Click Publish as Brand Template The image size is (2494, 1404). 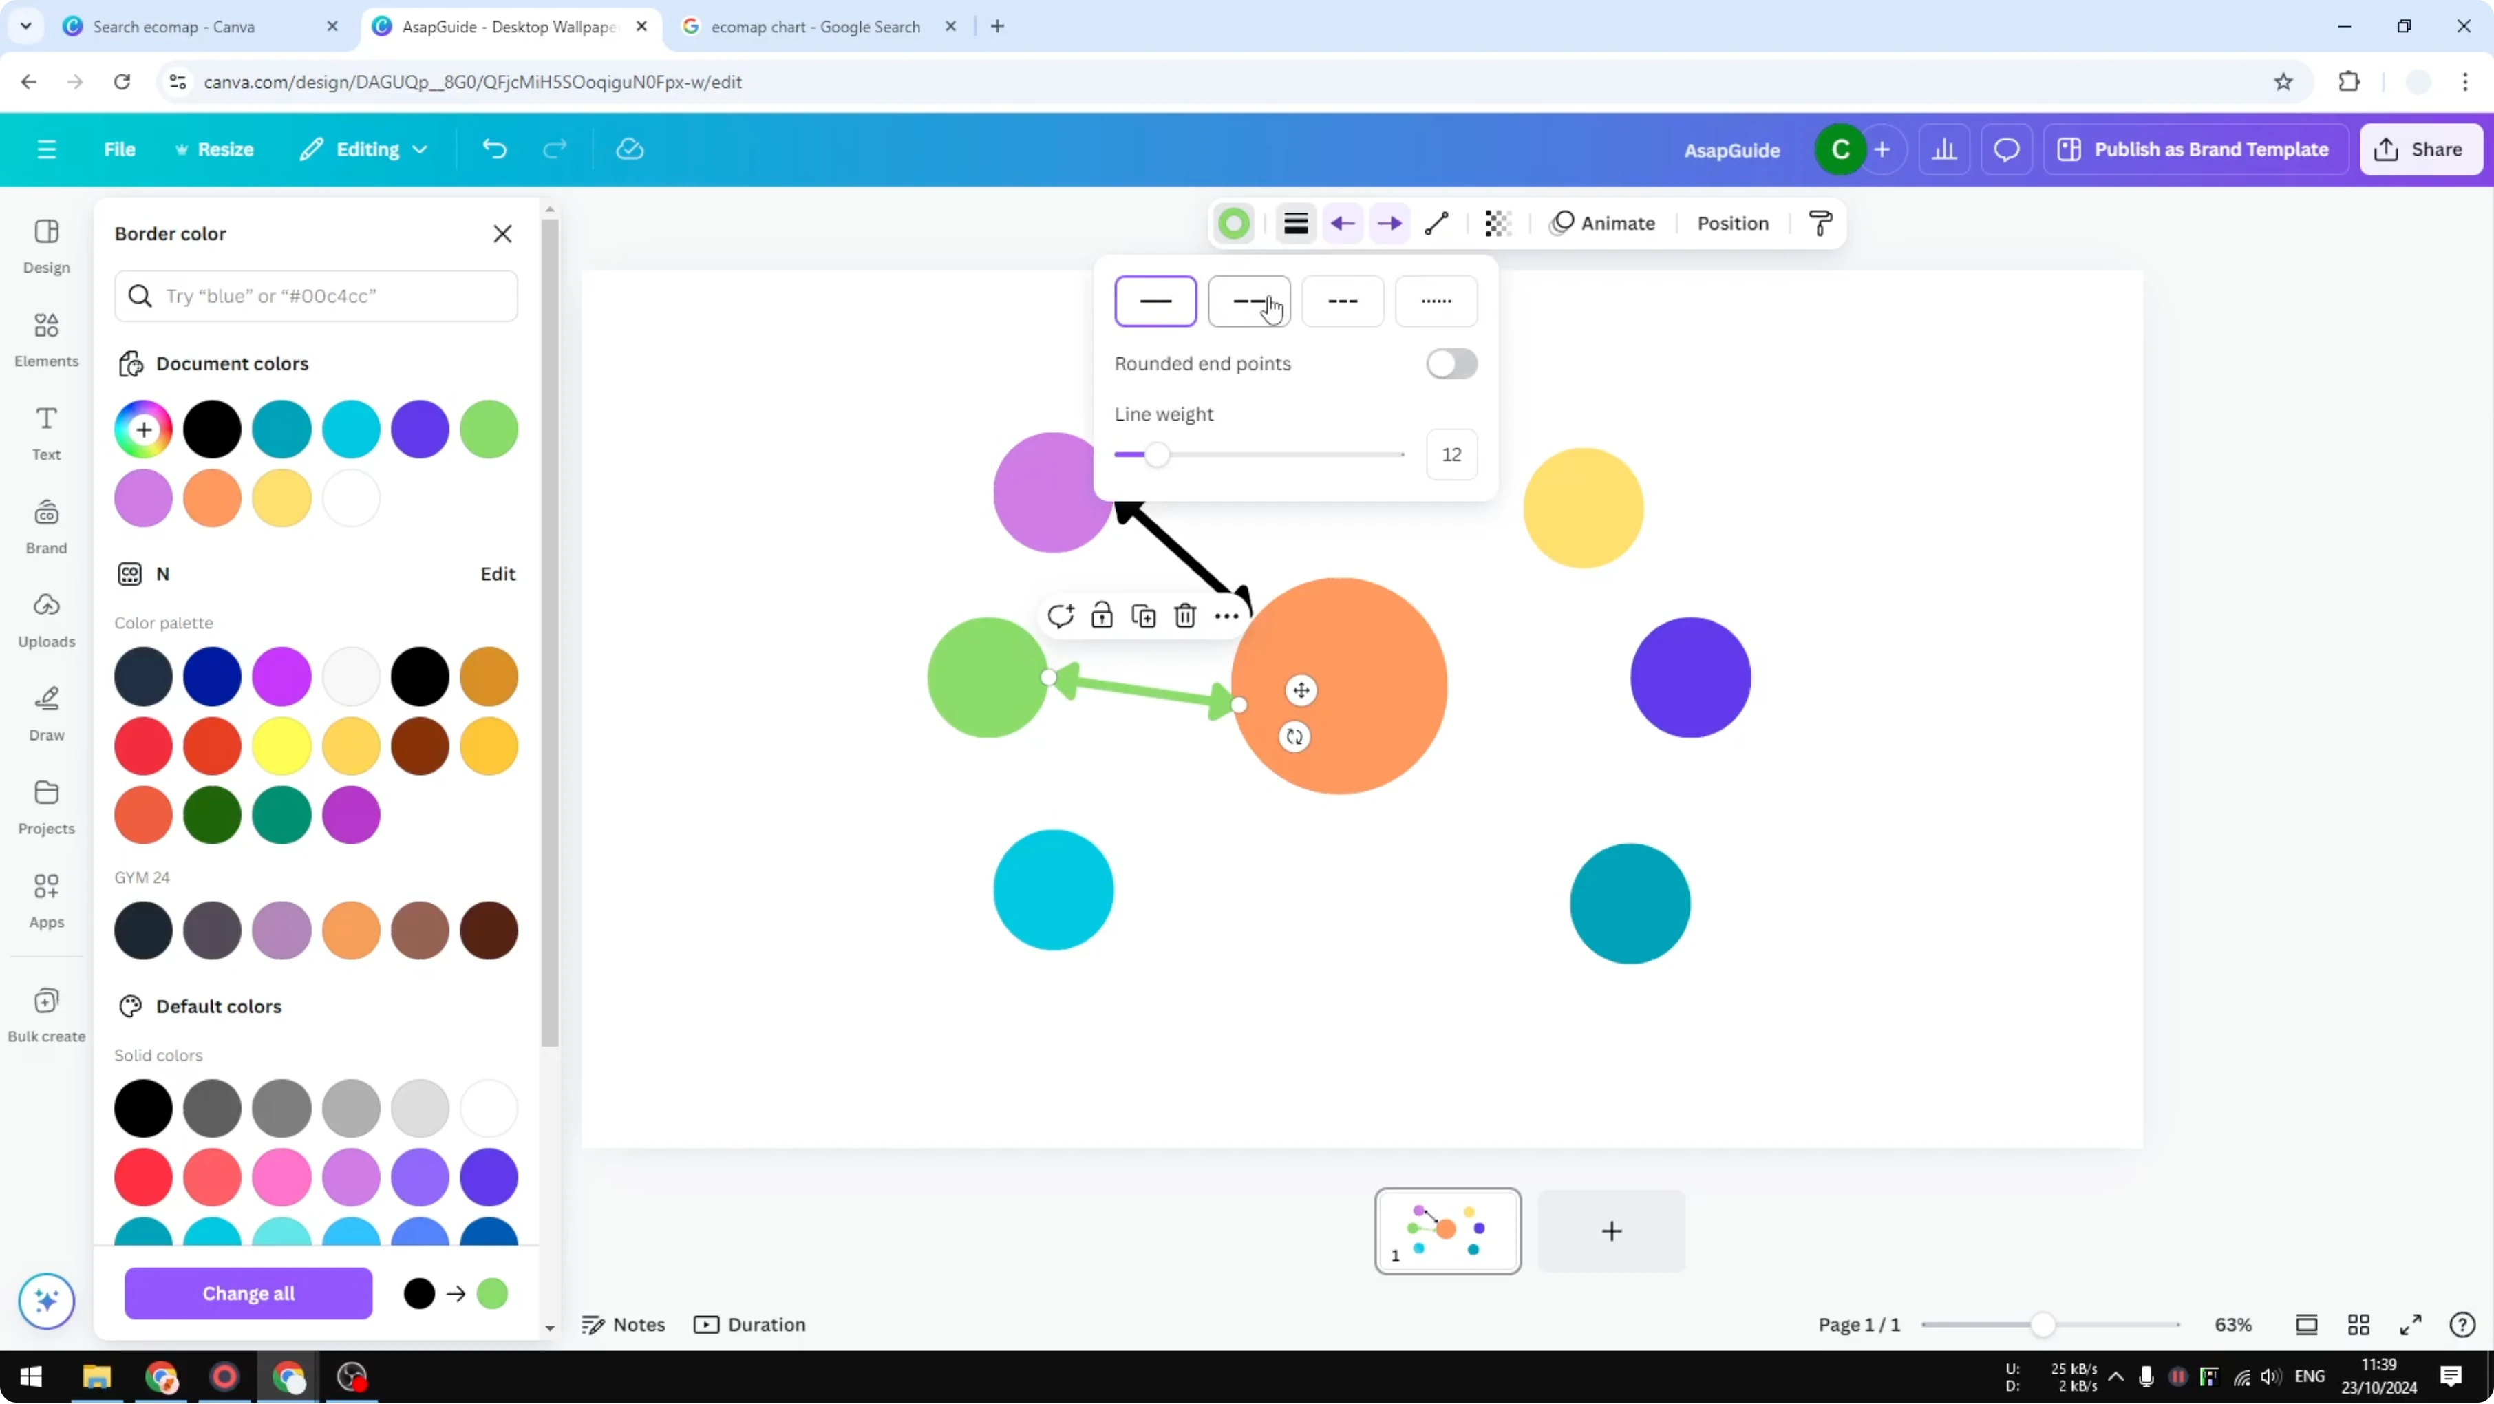[2195, 148]
